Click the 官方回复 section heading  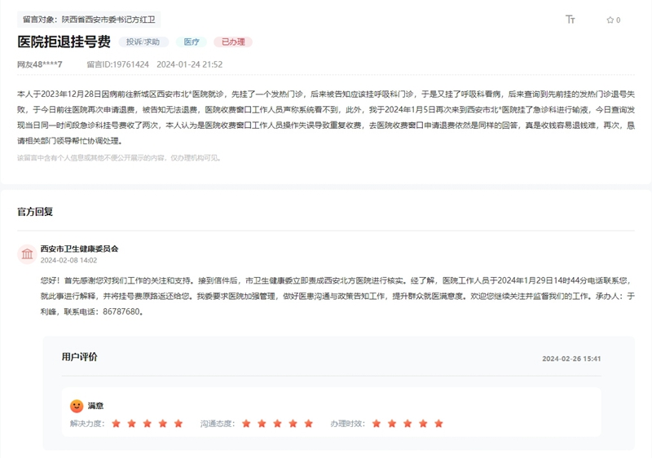click(35, 212)
